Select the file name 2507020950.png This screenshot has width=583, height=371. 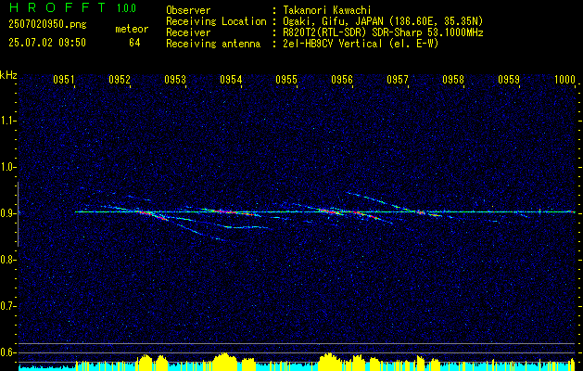point(47,25)
